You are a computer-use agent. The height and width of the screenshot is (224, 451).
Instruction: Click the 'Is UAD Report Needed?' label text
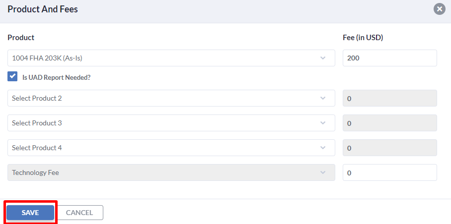[57, 77]
